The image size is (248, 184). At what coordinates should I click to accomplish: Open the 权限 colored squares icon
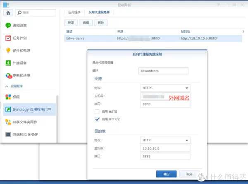(8, 97)
